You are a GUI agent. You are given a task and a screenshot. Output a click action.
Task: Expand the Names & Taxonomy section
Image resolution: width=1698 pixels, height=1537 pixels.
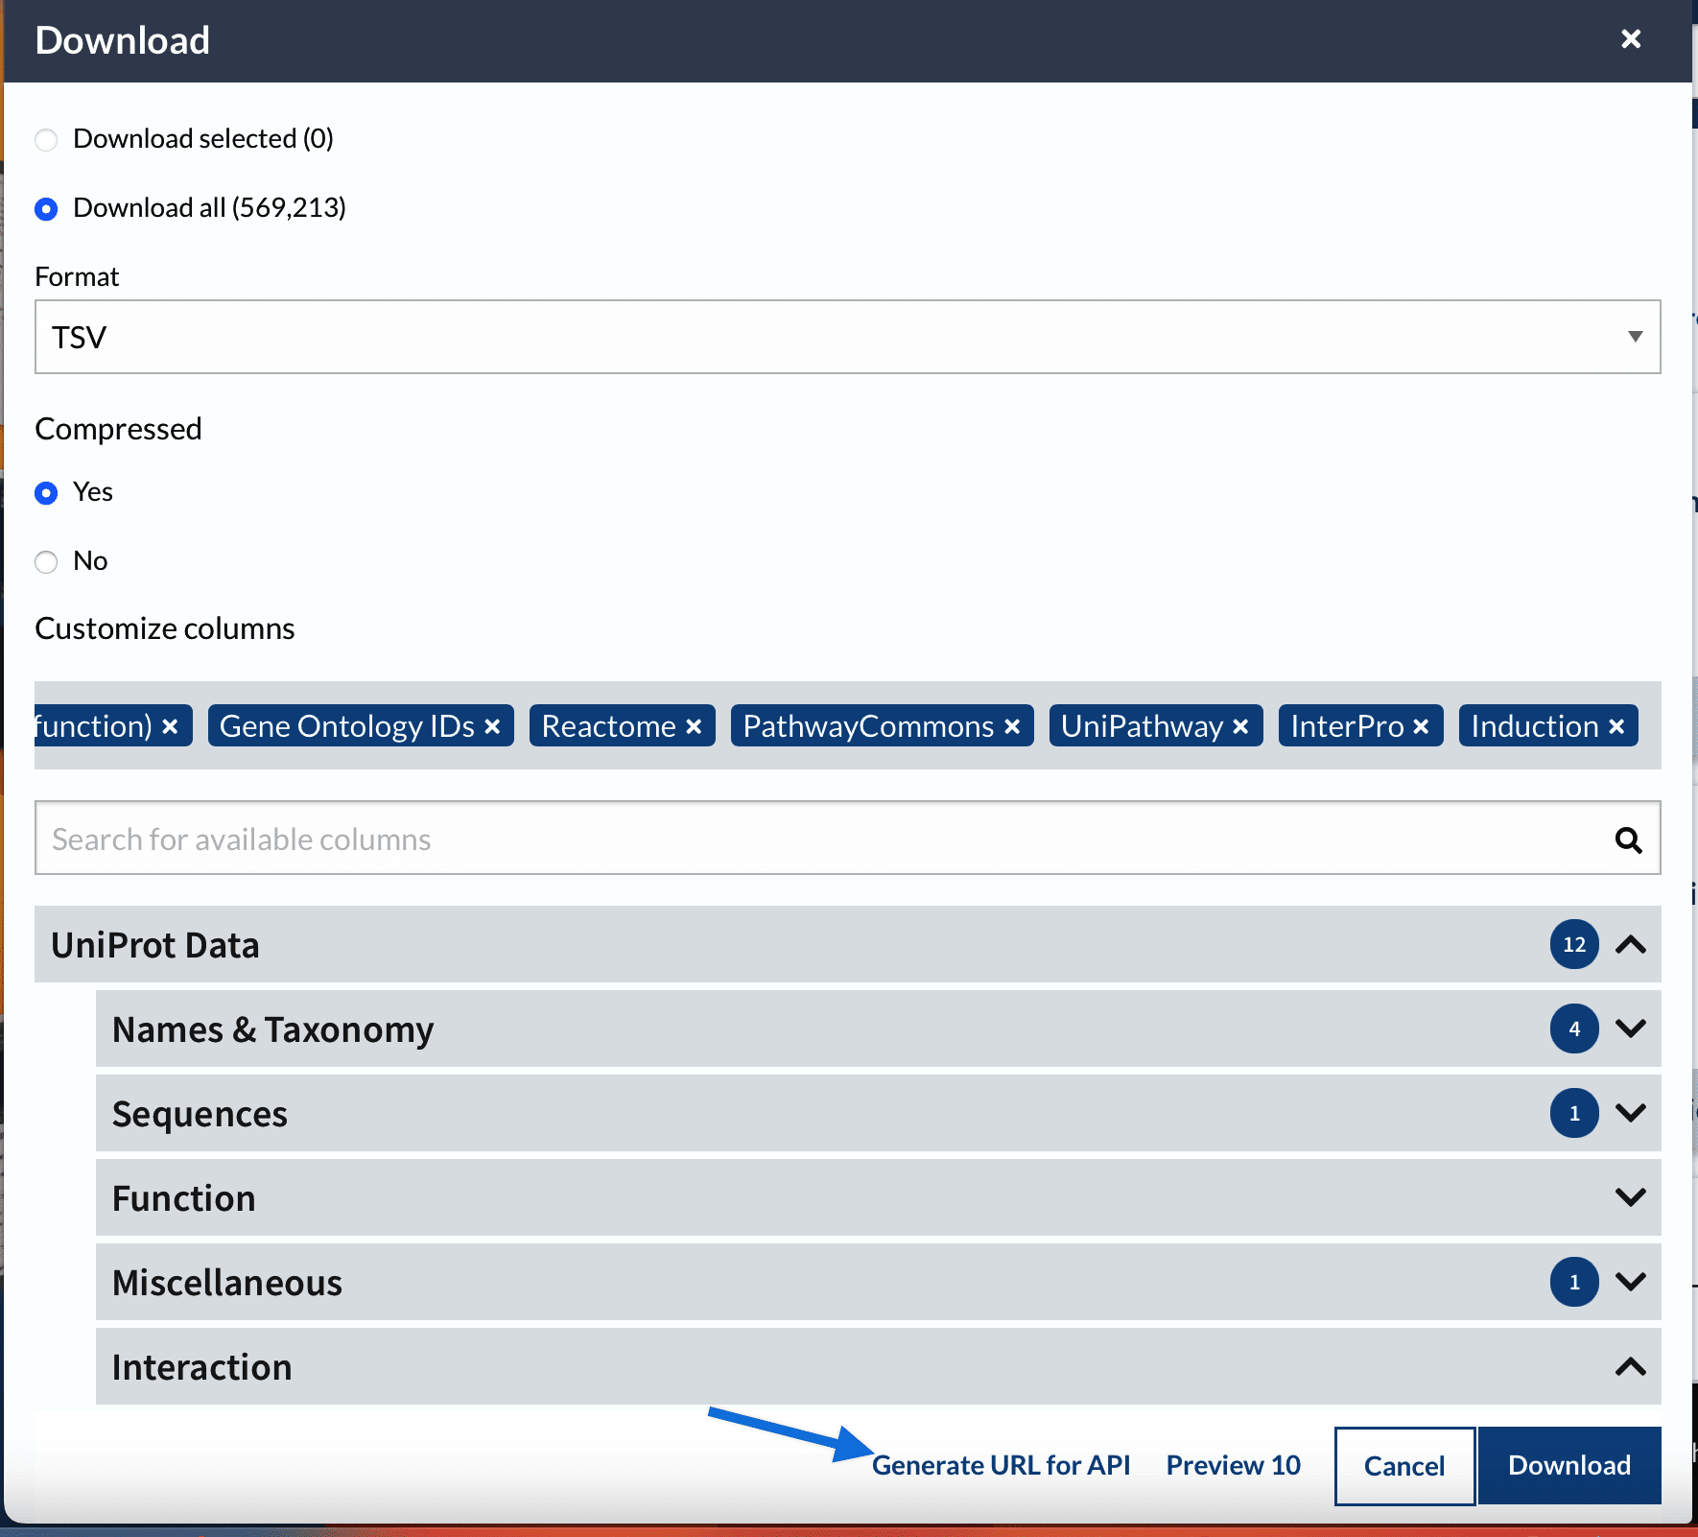(x=1631, y=1029)
